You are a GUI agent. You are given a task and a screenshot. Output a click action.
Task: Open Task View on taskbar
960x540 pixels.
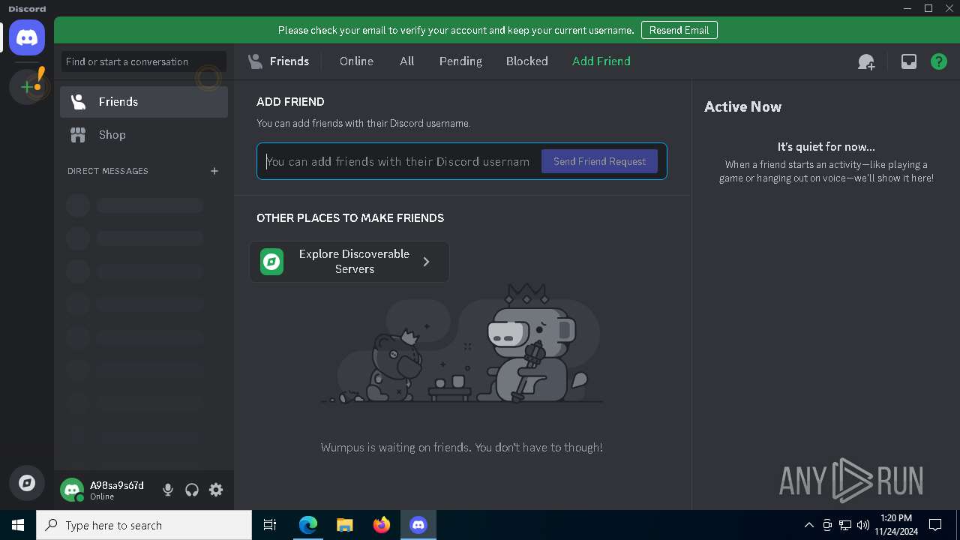(270, 525)
